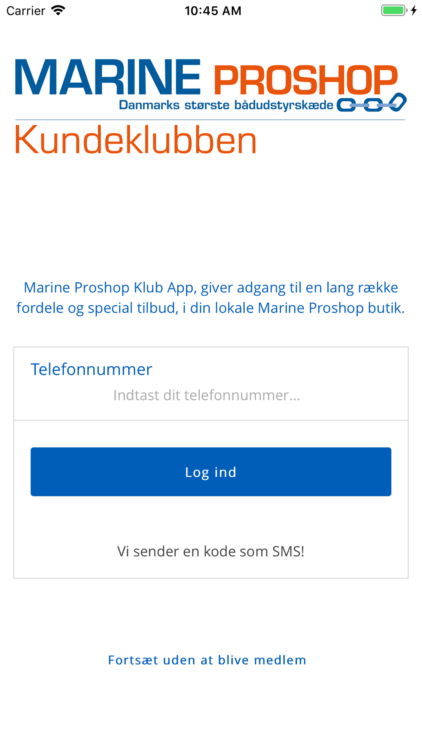Viewport: 422px width, 750px height.
Task: Tap the blue Log ind button
Action: tap(211, 472)
